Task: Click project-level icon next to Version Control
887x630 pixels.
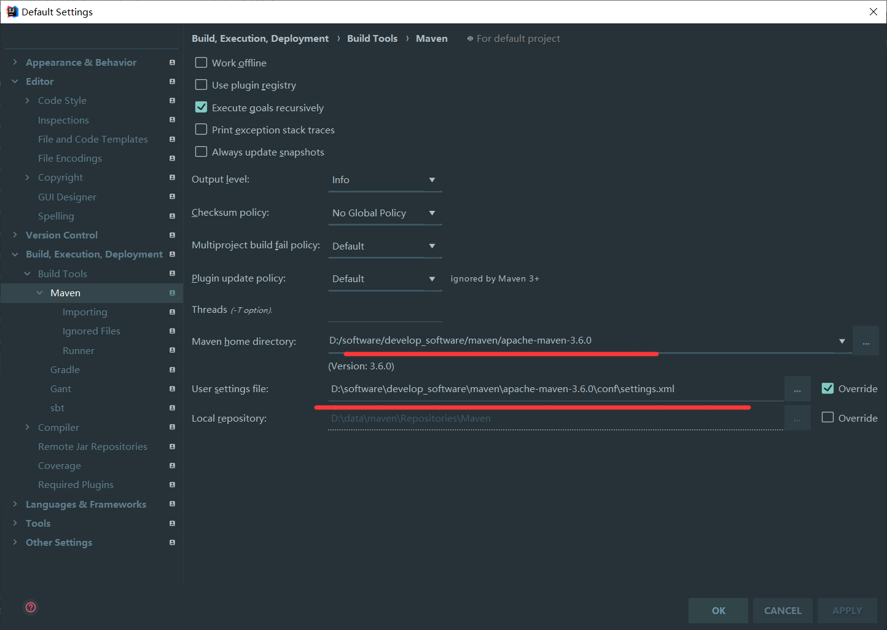Action: coord(172,235)
